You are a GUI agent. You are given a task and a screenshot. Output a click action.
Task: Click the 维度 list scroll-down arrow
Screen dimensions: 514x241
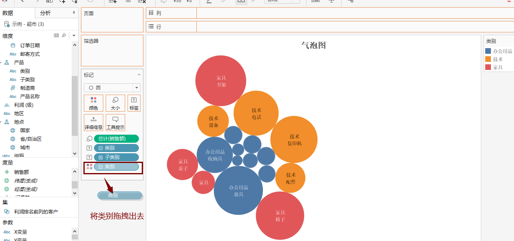pos(75,154)
